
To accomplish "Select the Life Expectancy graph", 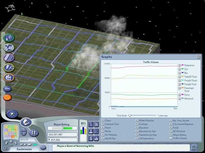I will pyautogui.click(x=137, y=138).
